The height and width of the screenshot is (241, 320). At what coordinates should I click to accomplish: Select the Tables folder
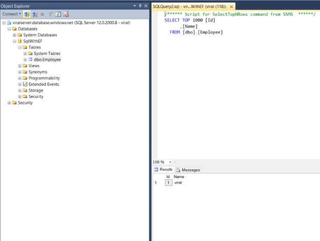34,47
